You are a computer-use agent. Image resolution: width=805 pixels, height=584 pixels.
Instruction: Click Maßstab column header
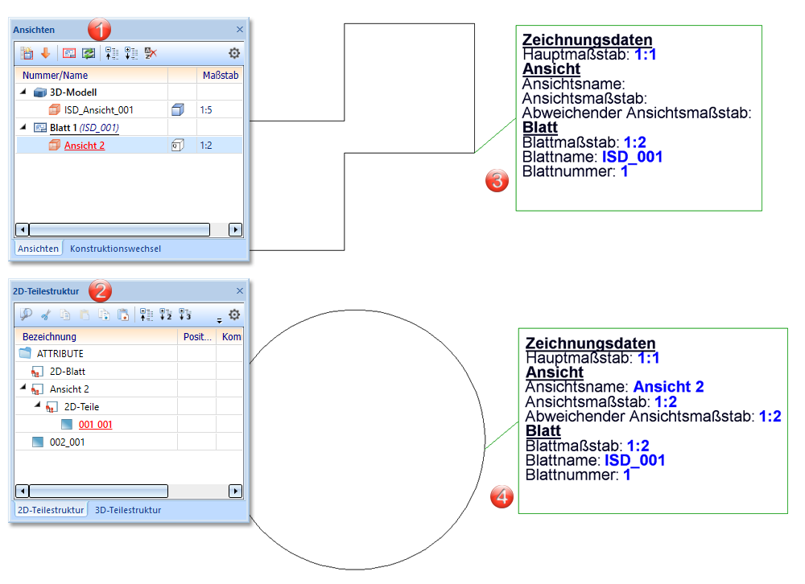221,75
